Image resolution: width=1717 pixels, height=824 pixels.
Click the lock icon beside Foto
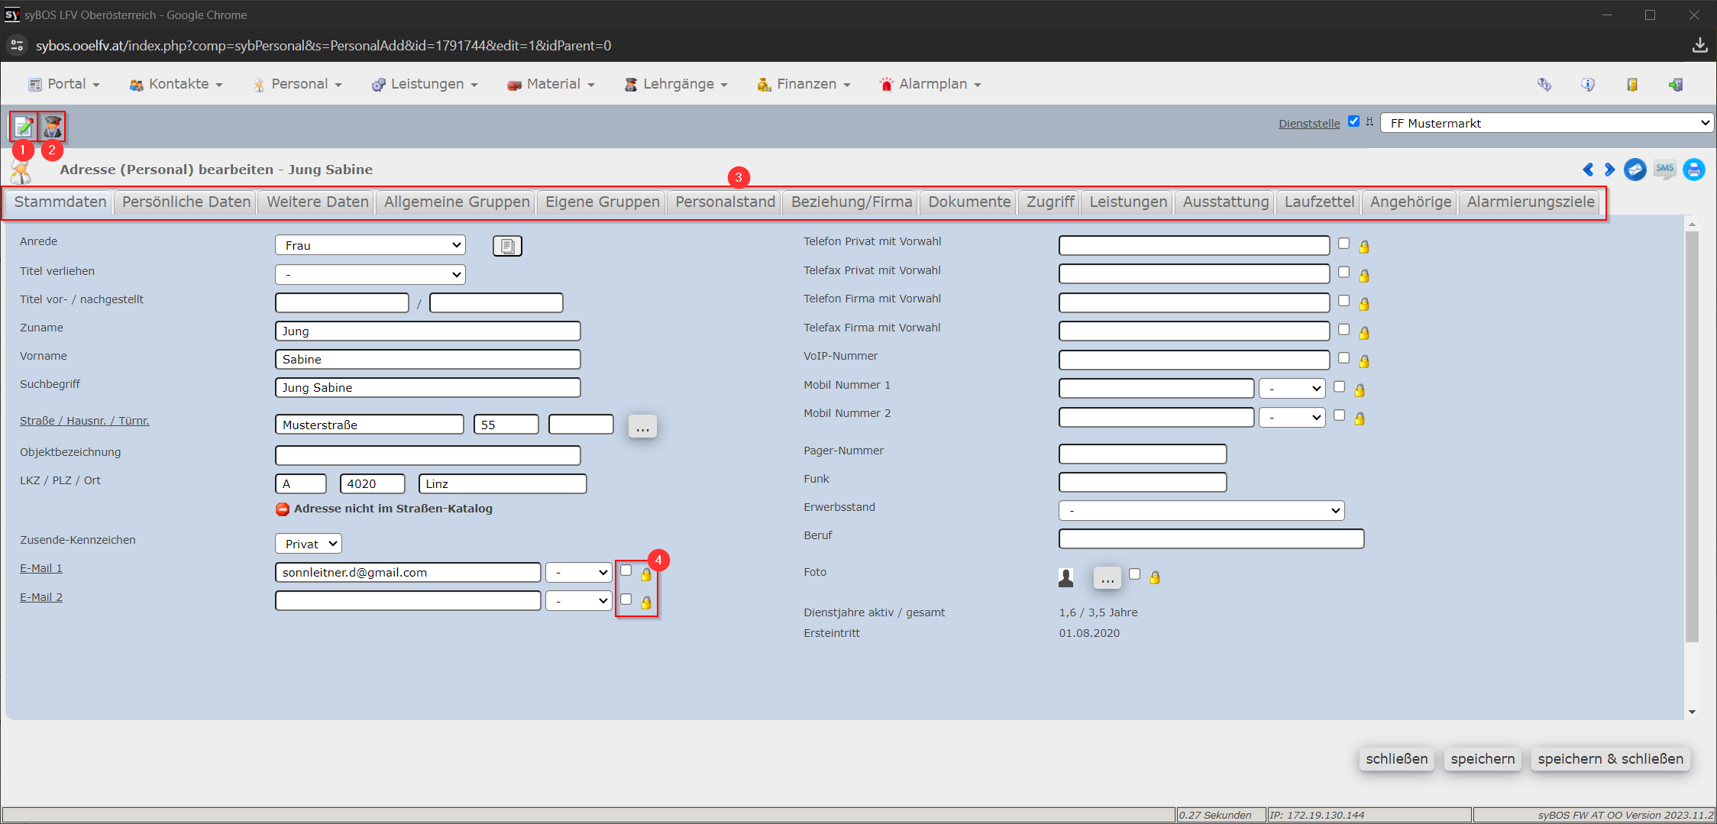(x=1155, y=577)
